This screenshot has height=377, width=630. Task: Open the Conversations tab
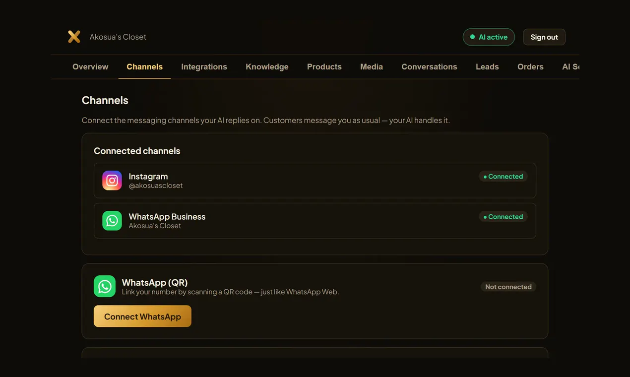click(429, 66)
